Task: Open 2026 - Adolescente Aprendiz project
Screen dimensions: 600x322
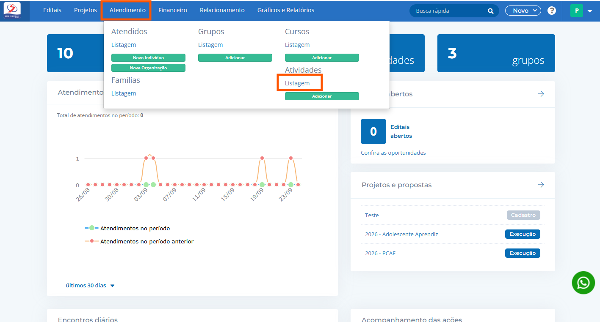Action: 401,234
